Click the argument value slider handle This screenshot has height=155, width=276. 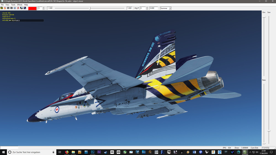[x=90, y=8]
